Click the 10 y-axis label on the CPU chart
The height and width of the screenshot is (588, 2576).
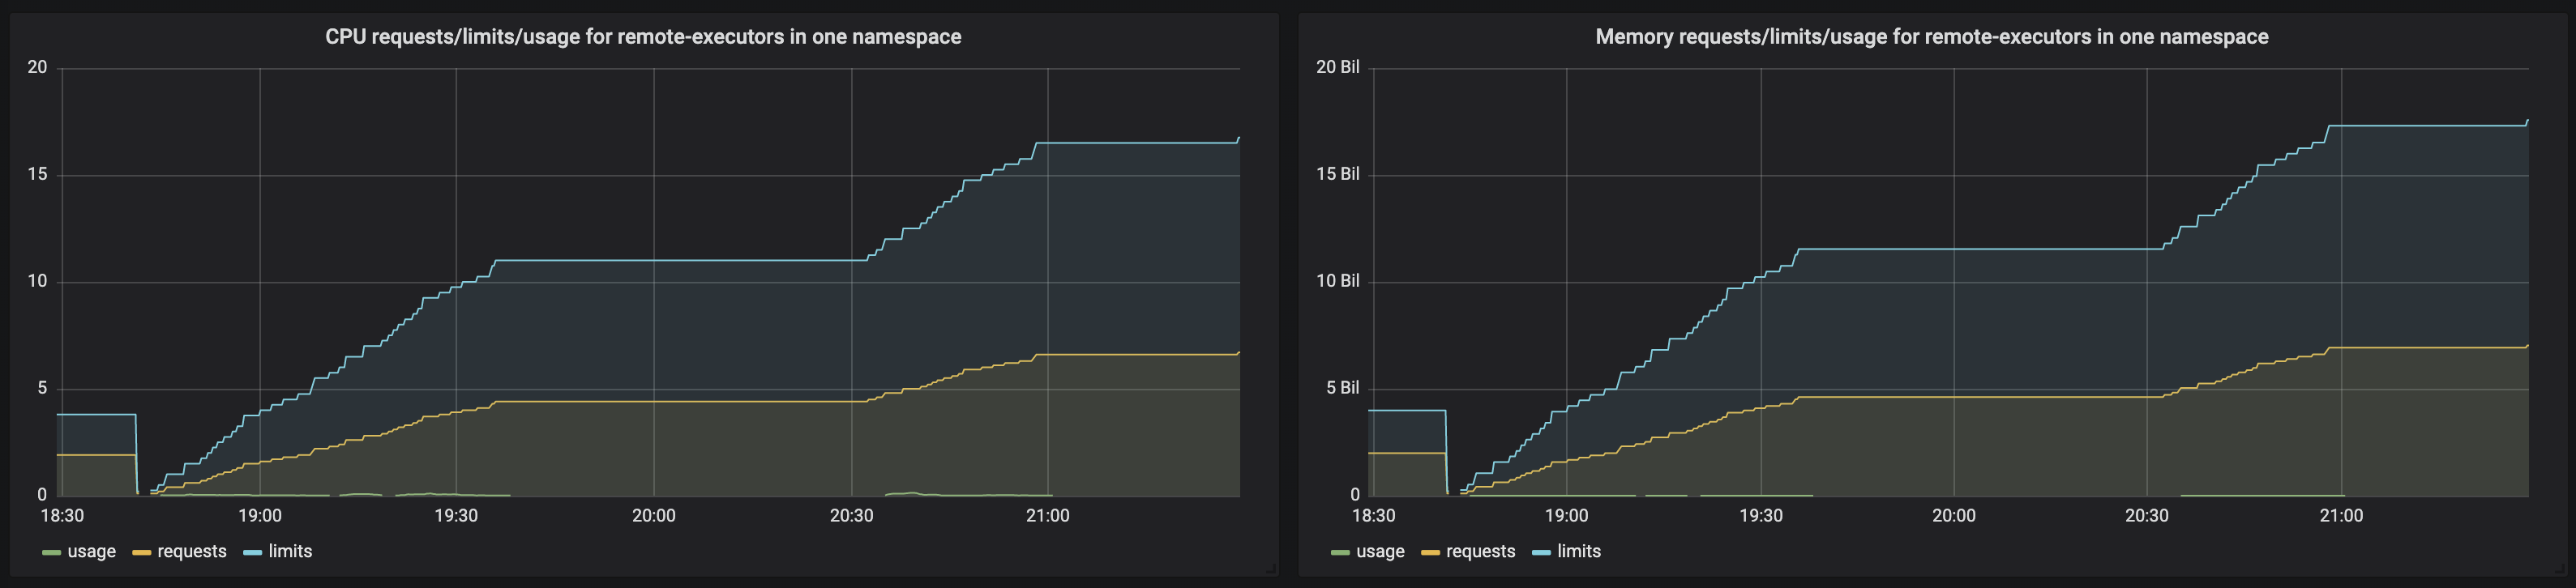pyautogui.click(x=37, y=282)
